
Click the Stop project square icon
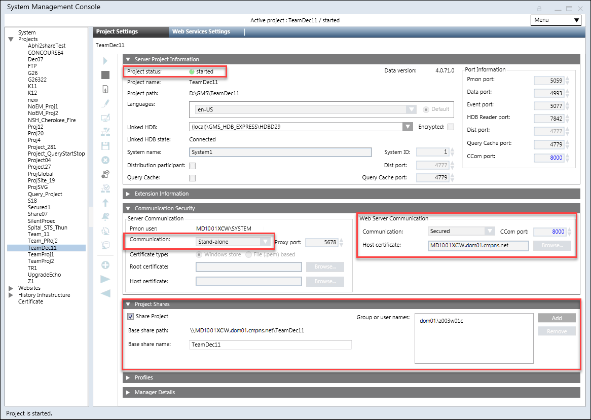point(105,75)
